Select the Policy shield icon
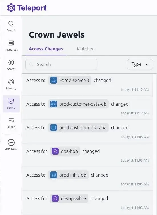Viewport: 157px width, 215px height. (x=11, y=101)
